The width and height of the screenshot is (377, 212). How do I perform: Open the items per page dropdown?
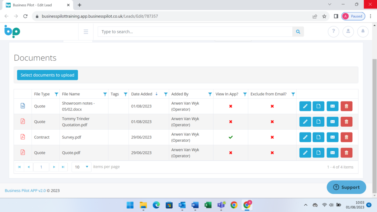click(x=82, y=167)
